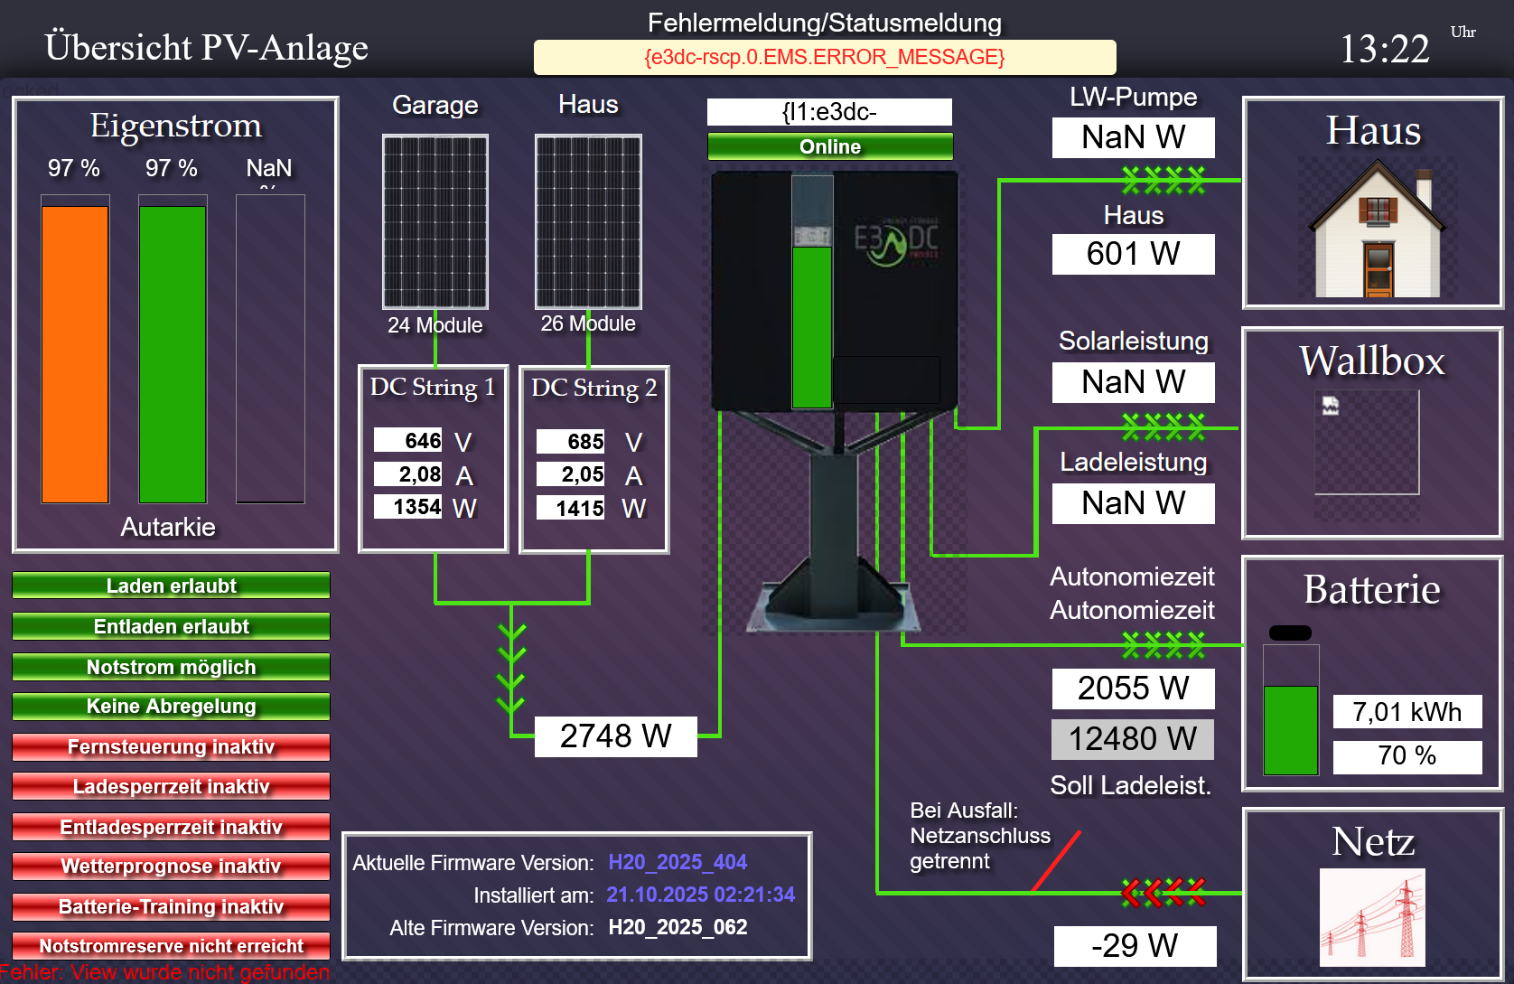1514x984 pixels.
Task: Click Notstromreserve nicht erreicht indicator
Action: tap(171, 946)
